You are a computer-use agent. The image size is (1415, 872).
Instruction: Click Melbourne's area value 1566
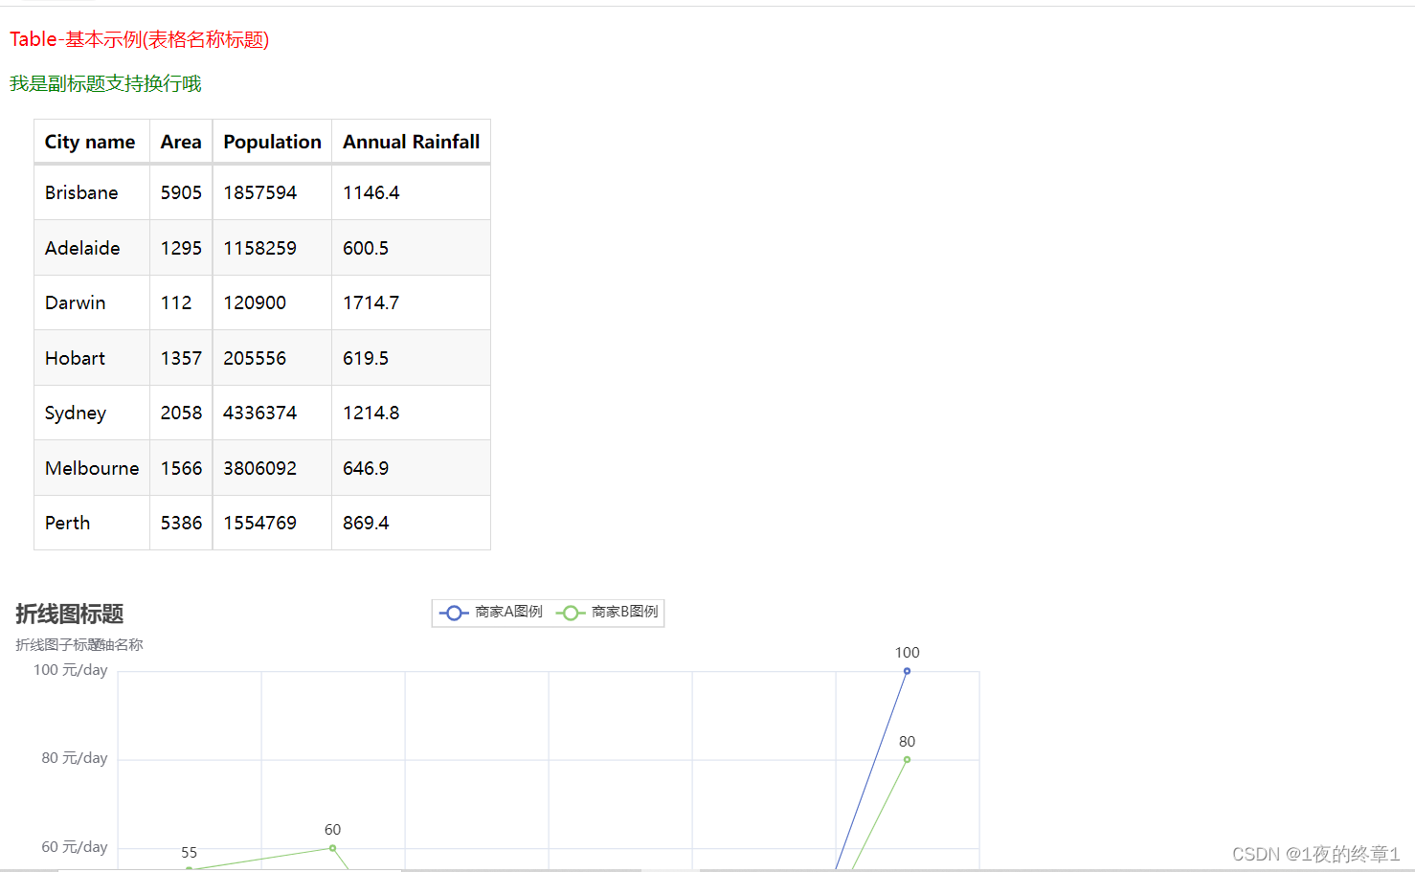click(181, 468)
